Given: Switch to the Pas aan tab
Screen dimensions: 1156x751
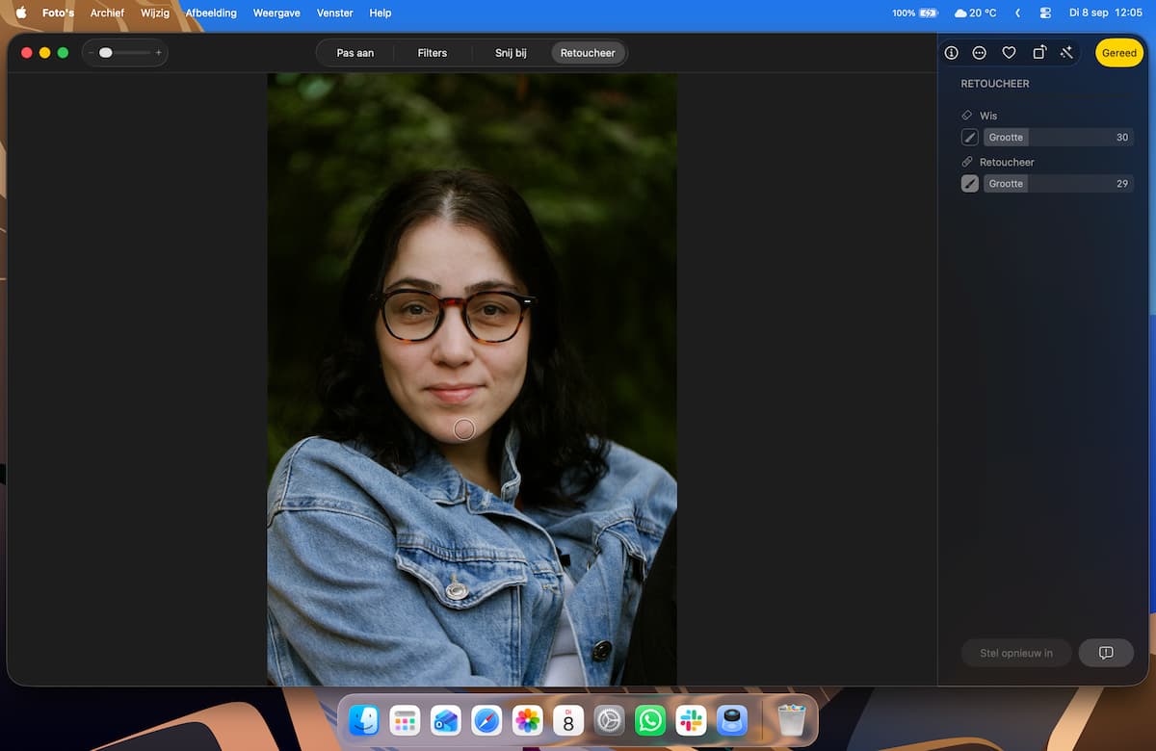Looking at the screenshot, I should point(355,53).
